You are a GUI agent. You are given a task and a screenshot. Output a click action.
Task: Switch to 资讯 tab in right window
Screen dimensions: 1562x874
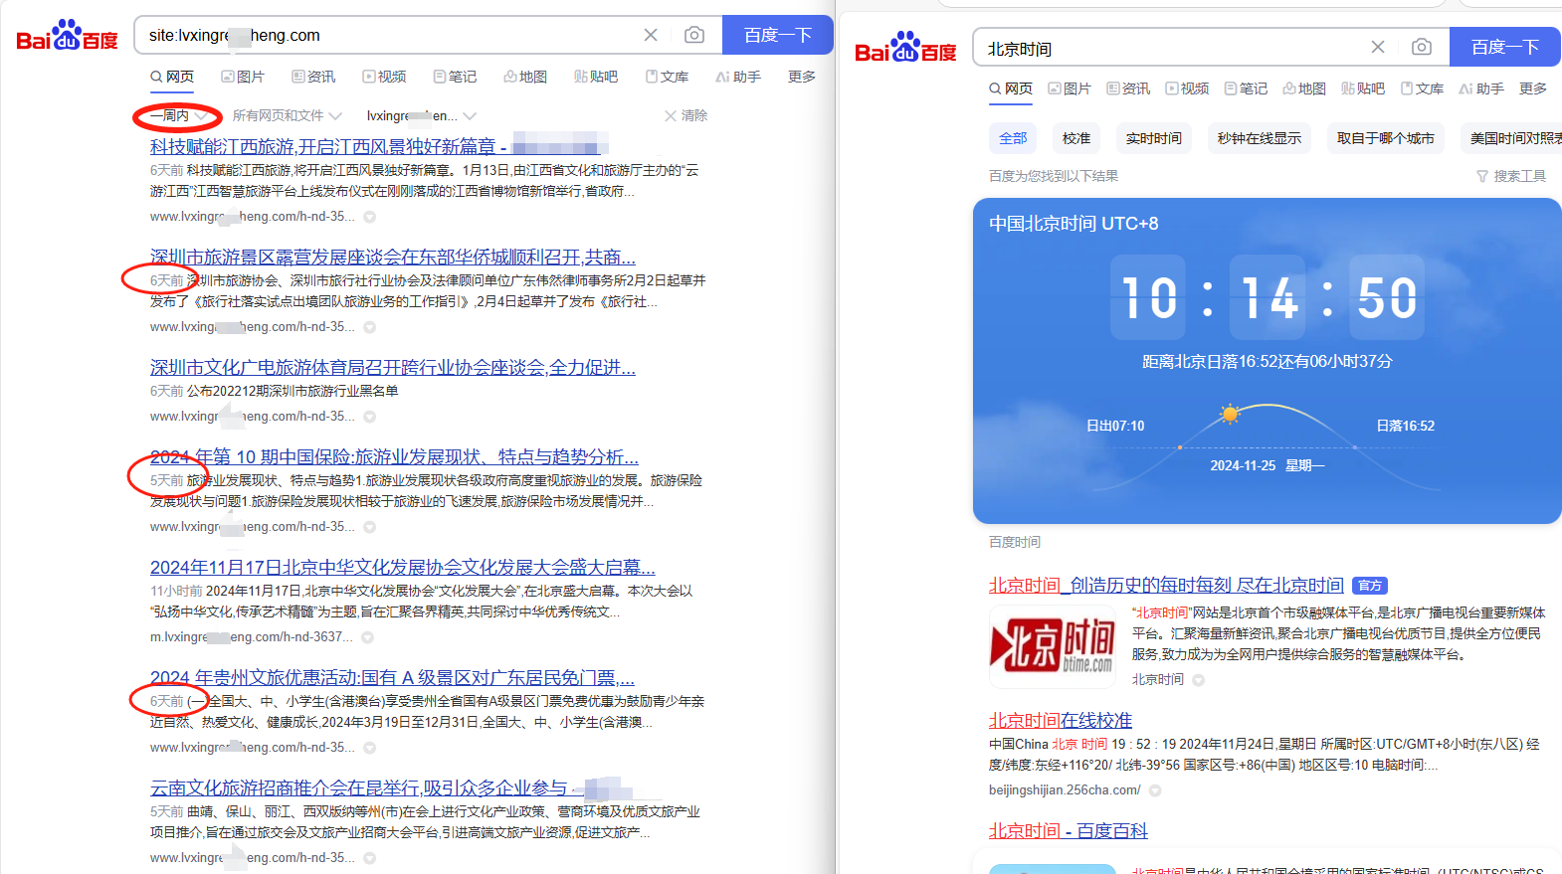pos(1128,88)
